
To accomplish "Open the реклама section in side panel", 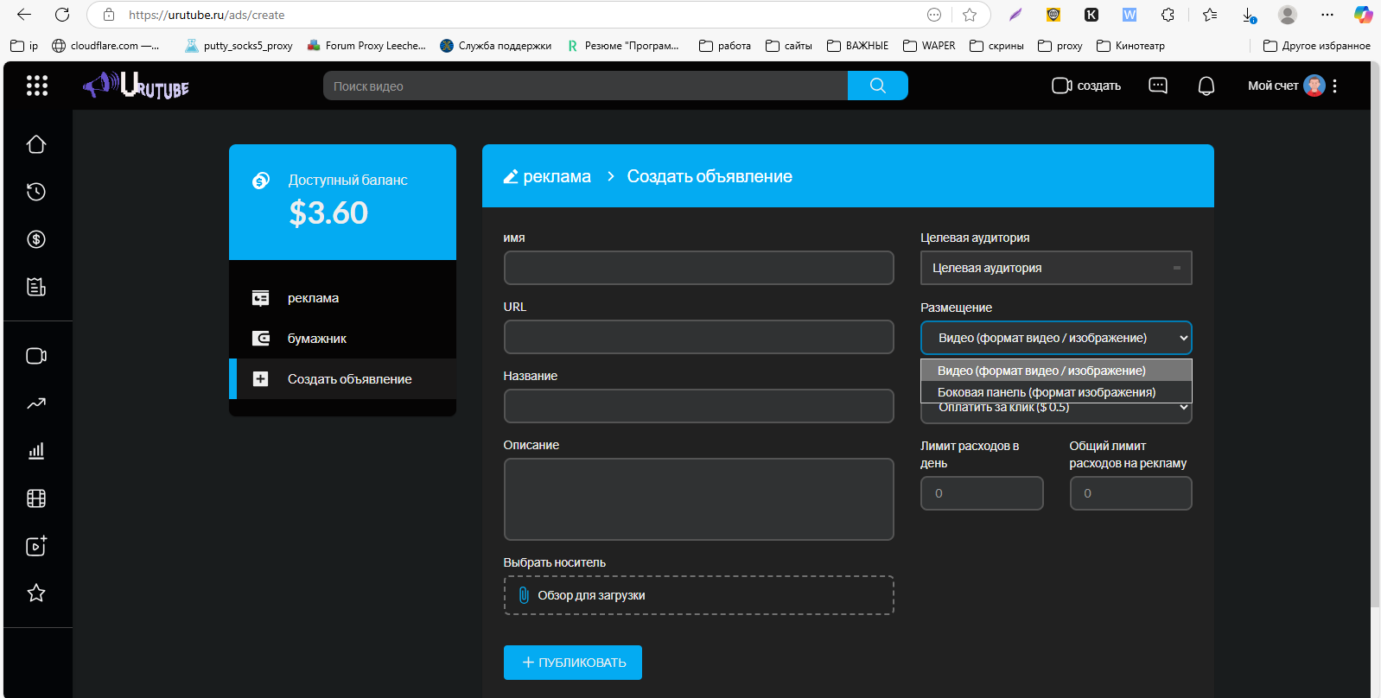I will tap(313, 298).
